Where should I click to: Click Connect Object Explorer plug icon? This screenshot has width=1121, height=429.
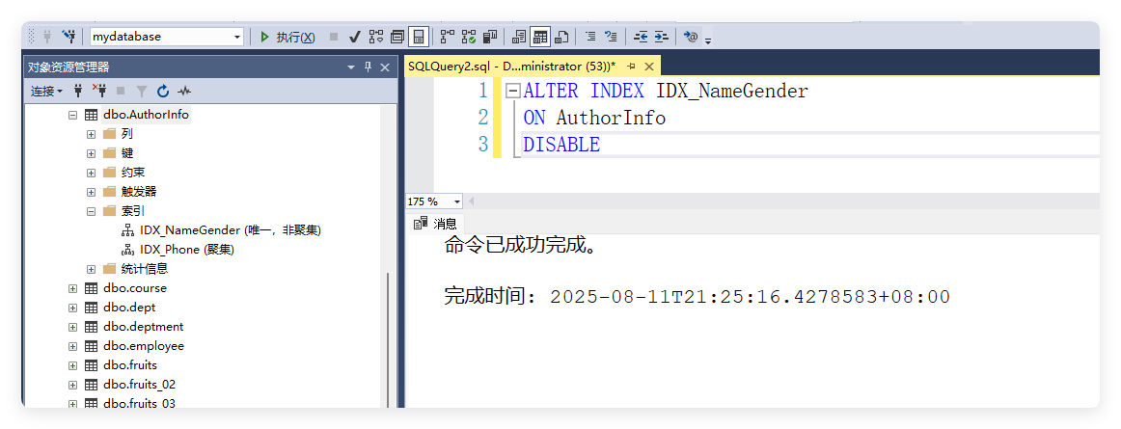point(79,91)
